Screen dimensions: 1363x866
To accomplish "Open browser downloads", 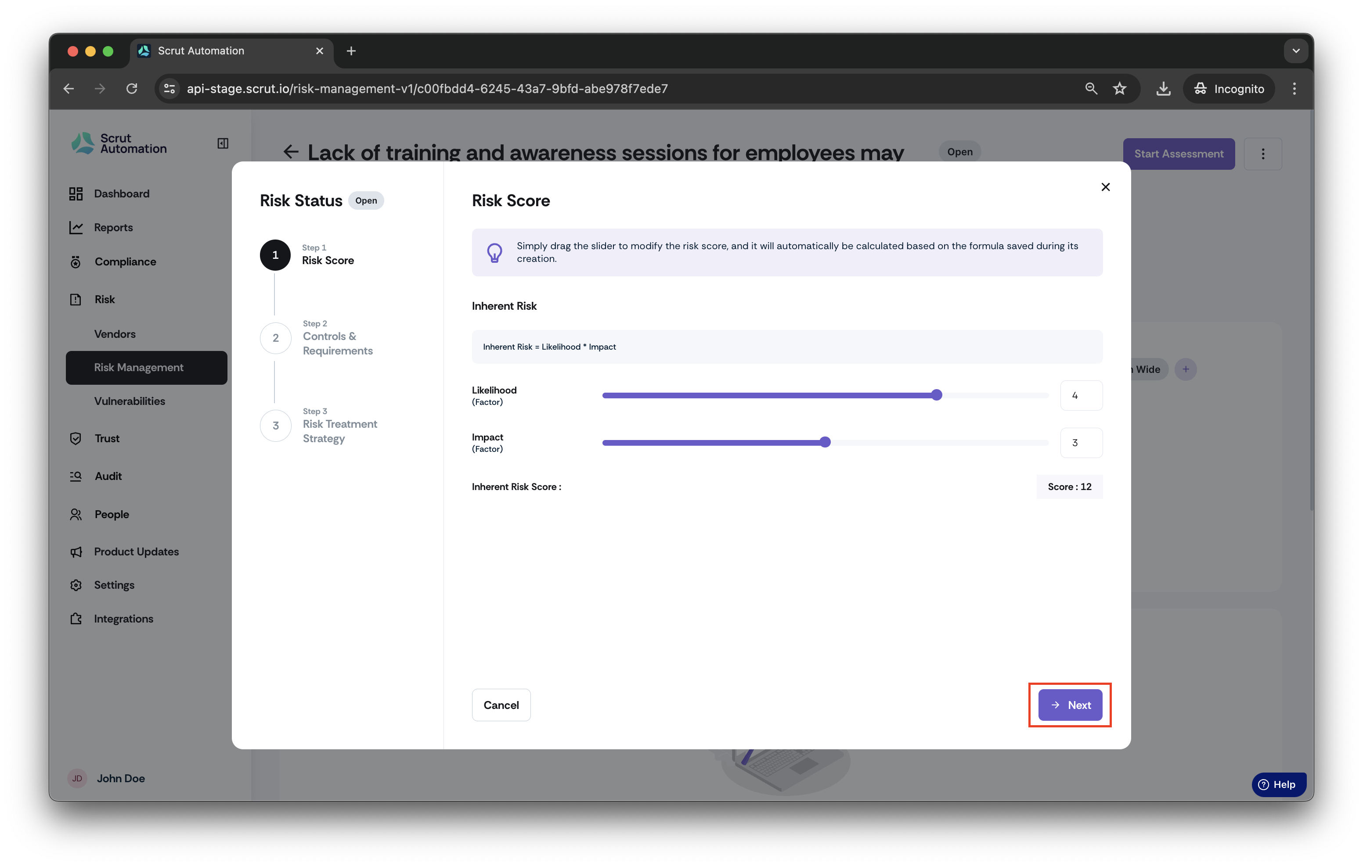I will (x=1163, y=88).
